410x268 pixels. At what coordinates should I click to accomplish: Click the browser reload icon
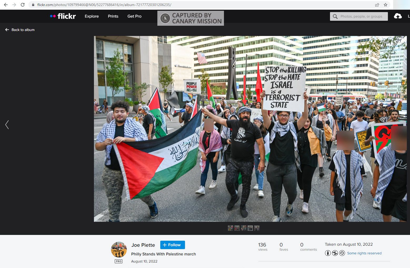pos(23,5)
